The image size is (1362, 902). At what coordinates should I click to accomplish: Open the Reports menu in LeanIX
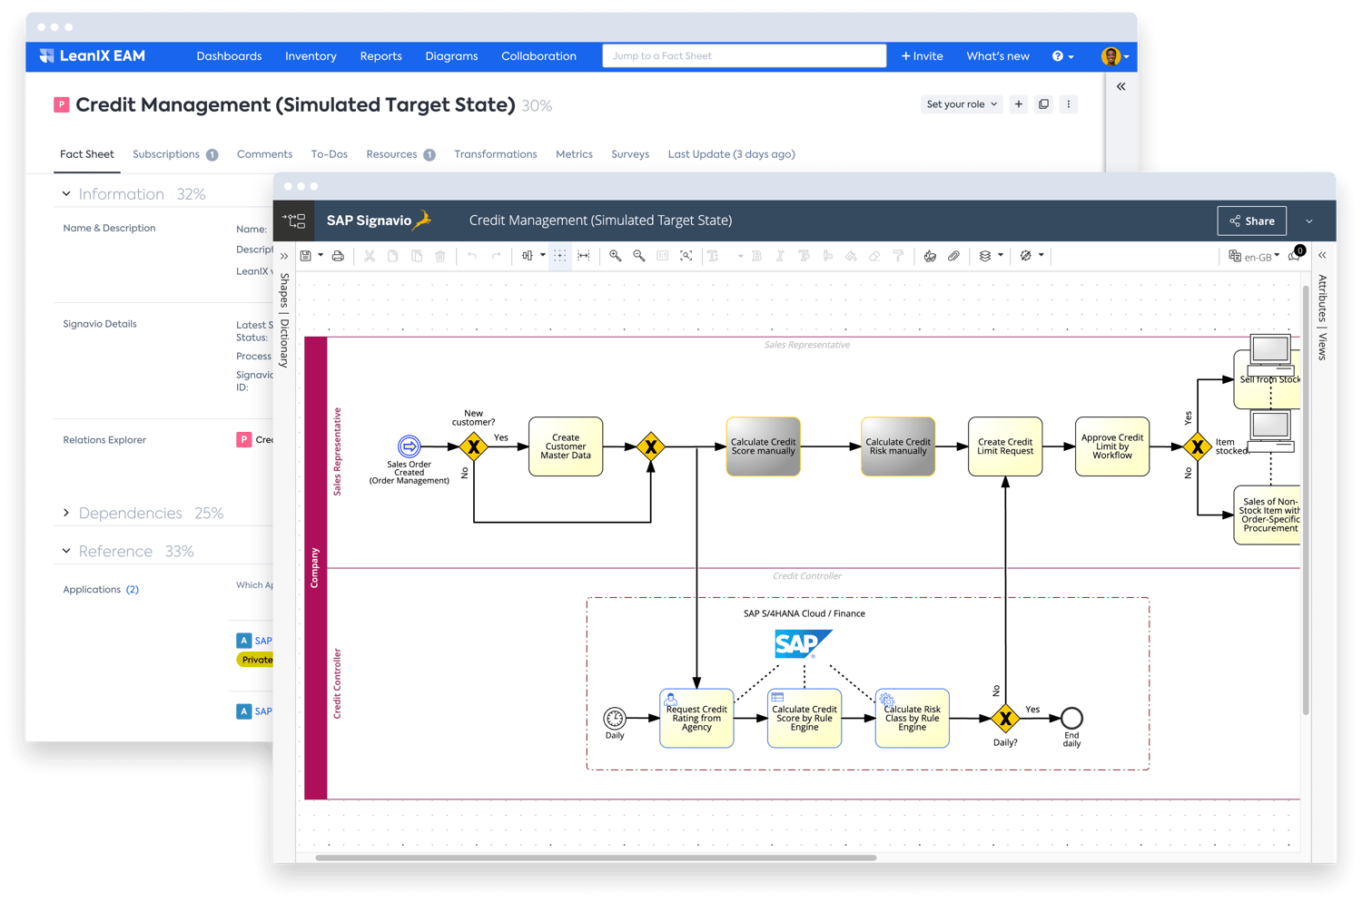click(380, 56)
